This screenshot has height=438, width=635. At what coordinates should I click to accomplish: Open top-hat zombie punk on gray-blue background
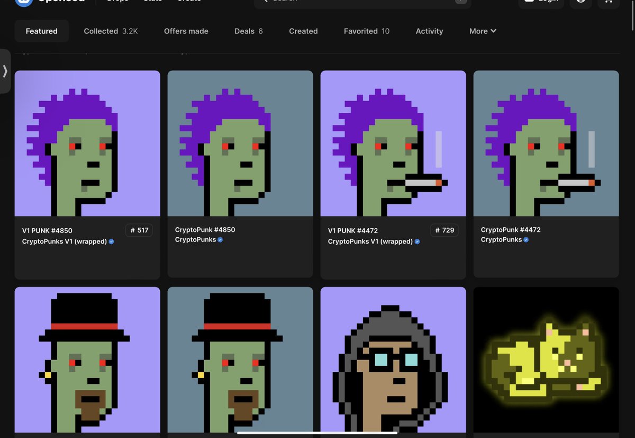click(x=240, y=360)
